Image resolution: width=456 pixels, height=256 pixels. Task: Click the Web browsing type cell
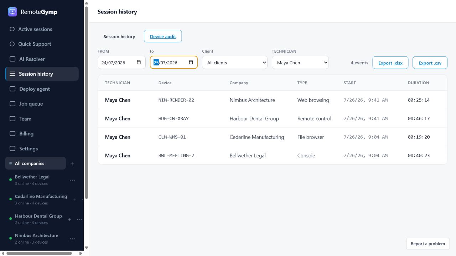[x=313, y=100]
